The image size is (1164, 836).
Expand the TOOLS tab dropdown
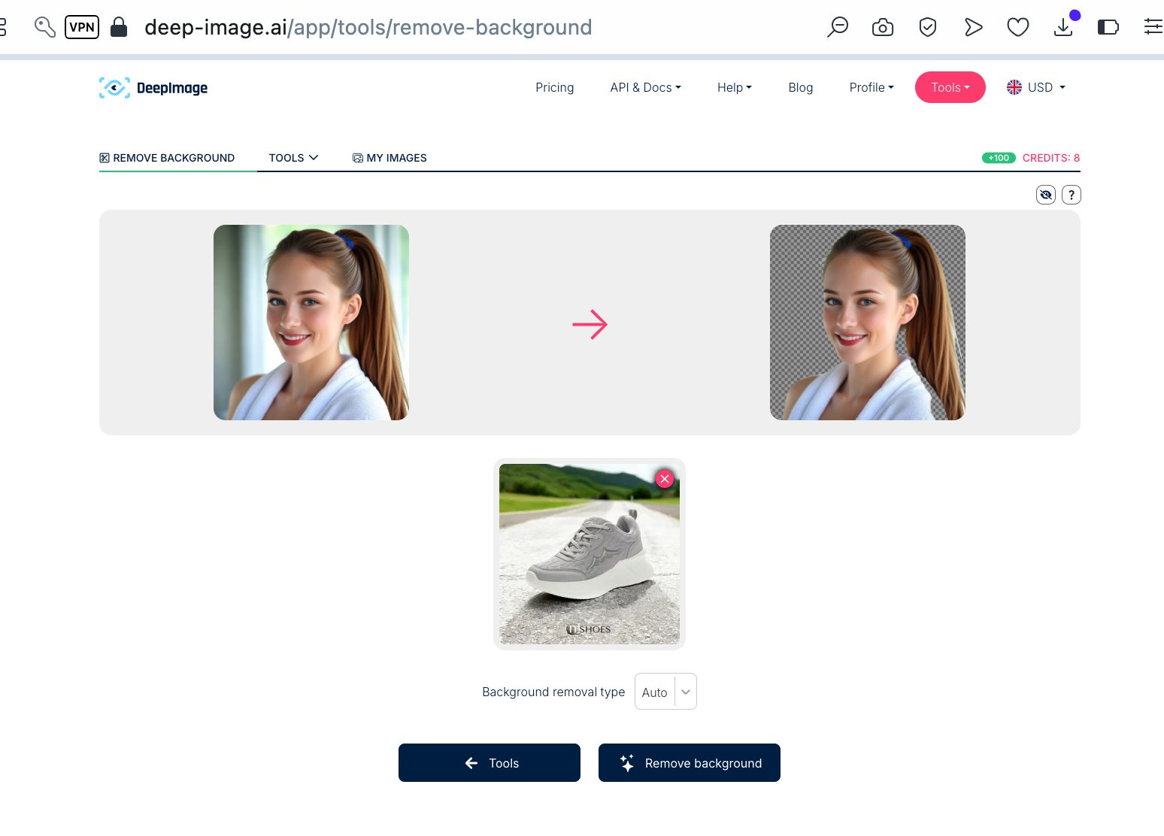click(x=293, y=158)
